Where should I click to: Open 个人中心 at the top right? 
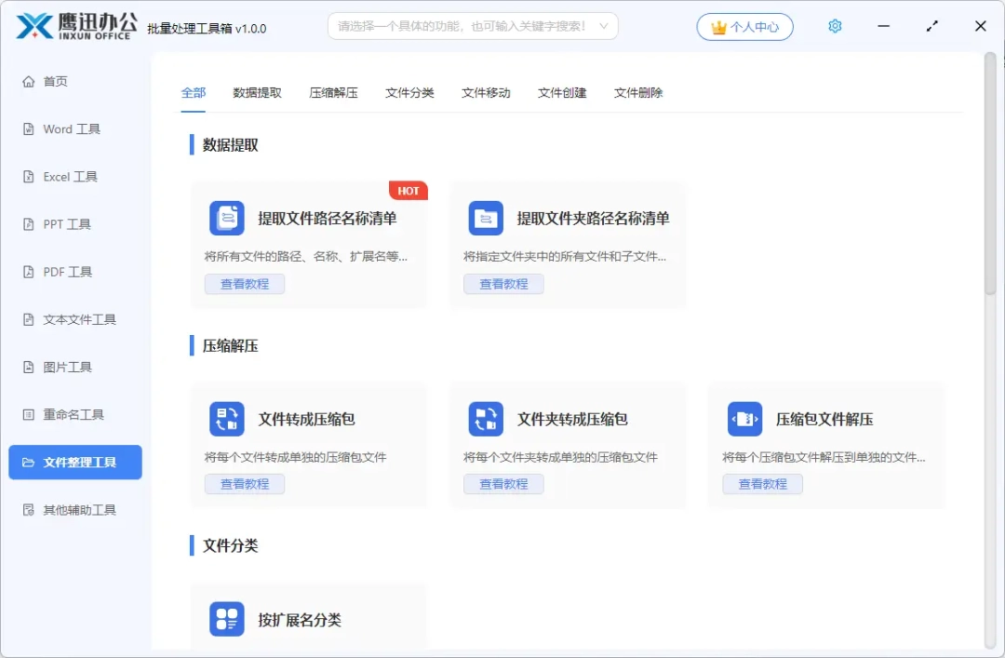(744, 27)
